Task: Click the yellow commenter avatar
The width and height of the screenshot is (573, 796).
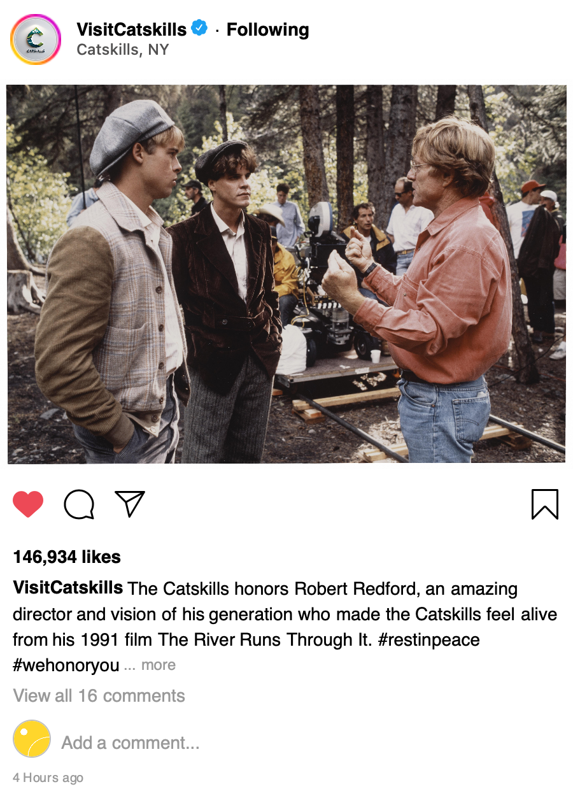Action: pyautogui.click(x=32, y=739)
